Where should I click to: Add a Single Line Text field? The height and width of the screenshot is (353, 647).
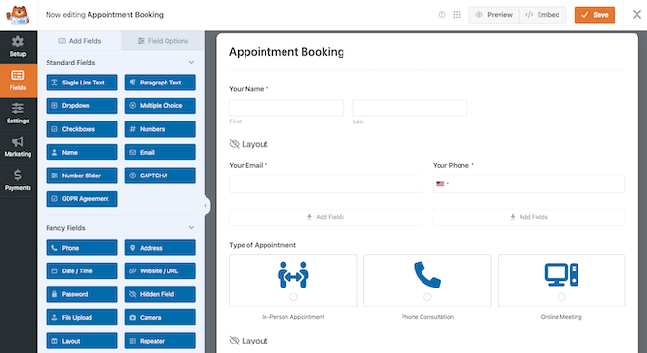82,83
